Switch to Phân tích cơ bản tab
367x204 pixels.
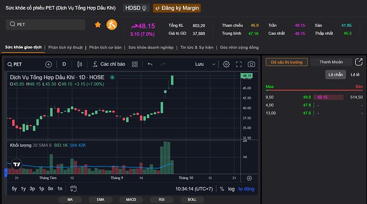pos(105,47)
